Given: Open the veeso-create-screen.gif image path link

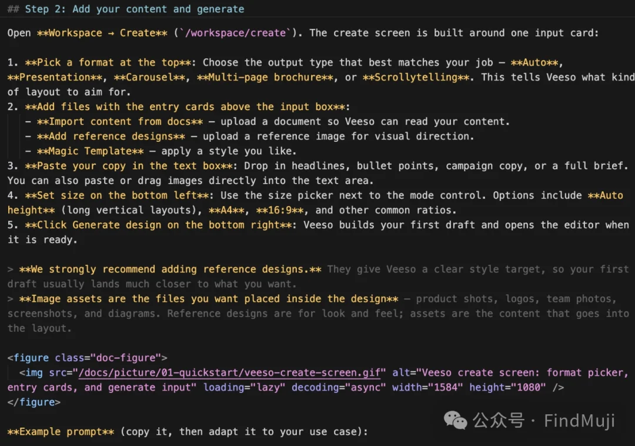Looking at the screenshot, I should pos(230,372).
